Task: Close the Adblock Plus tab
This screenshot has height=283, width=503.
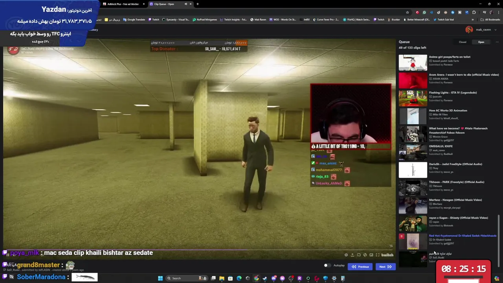Action: click(x=144, y=4)
